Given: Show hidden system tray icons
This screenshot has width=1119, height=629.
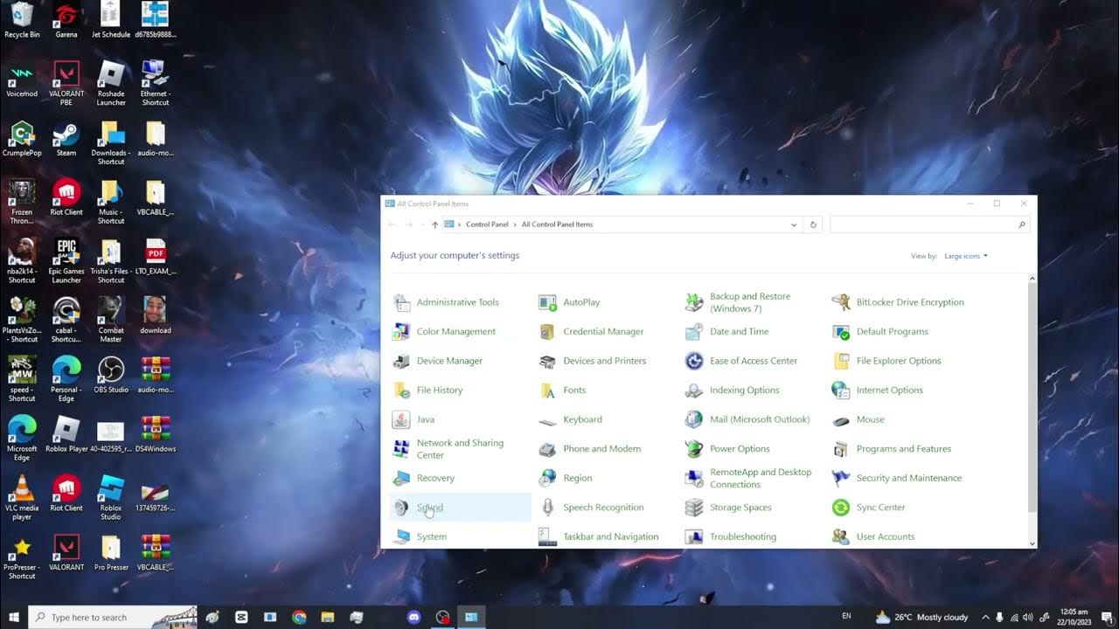Looking at the screenshot, I should [x=986, y=617].
